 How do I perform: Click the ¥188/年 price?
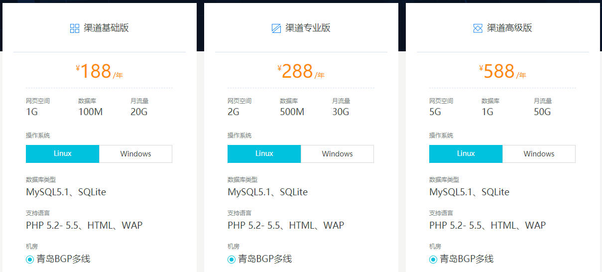click(x=99, y=72)
